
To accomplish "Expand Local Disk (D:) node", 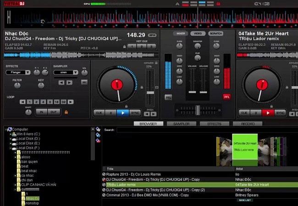I will tap(11, 139).
